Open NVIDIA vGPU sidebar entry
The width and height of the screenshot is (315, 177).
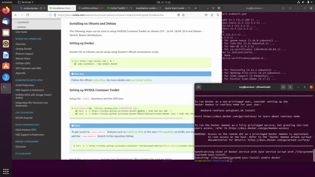click(23, 63)
